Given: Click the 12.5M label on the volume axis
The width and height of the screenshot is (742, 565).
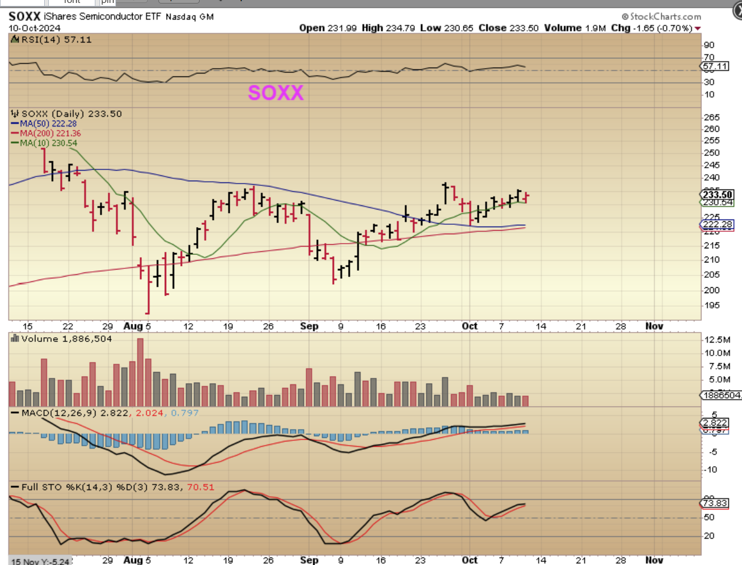Looking at the screenshot, I should [x=717, y=340].
